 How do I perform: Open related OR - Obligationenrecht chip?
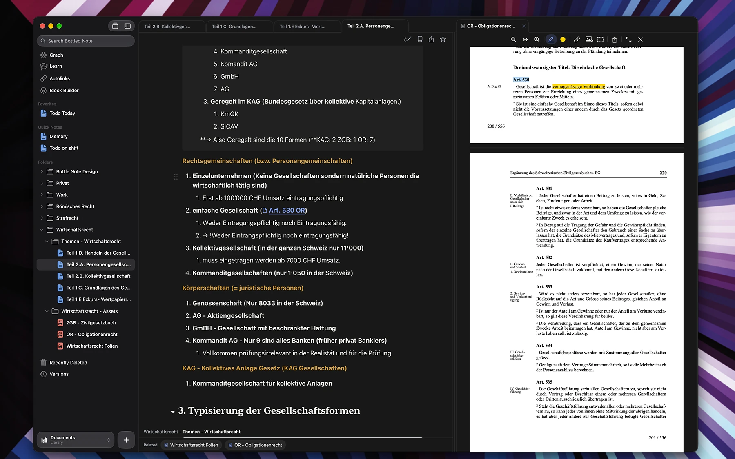click(x=255, y=445)
